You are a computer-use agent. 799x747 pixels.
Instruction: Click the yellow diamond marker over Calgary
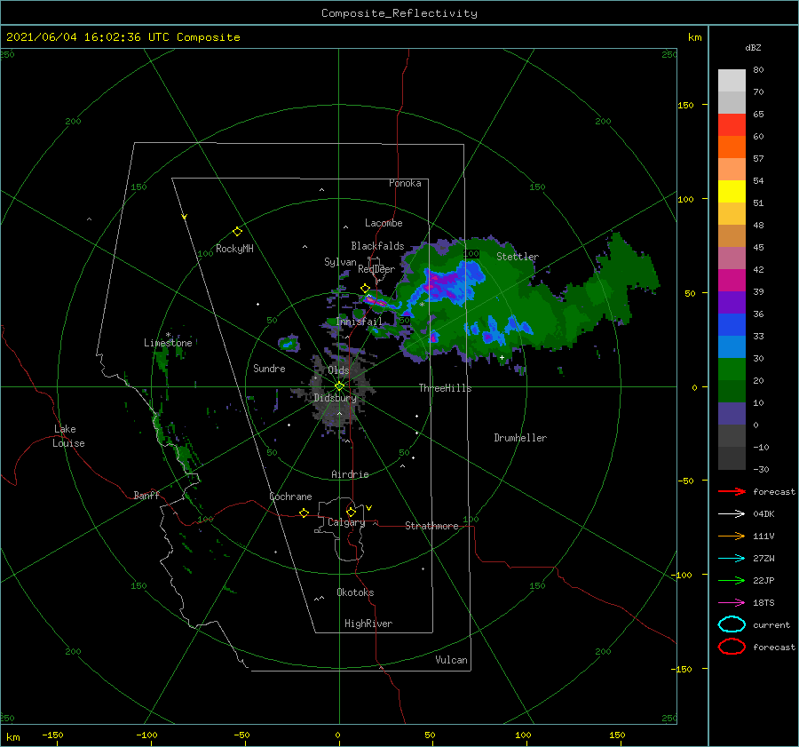point(351,512)
